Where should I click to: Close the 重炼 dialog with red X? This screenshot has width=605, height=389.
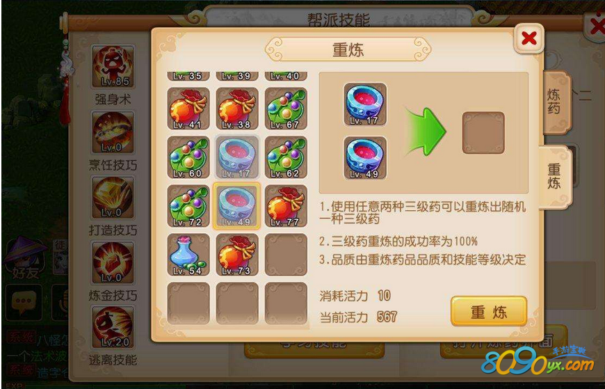(529, 38)
